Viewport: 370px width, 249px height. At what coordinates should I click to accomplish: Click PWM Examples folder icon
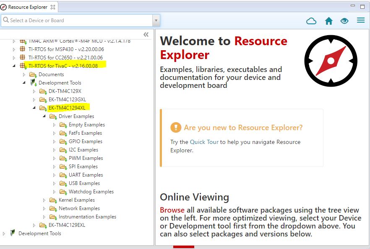(x=63, y=158)
